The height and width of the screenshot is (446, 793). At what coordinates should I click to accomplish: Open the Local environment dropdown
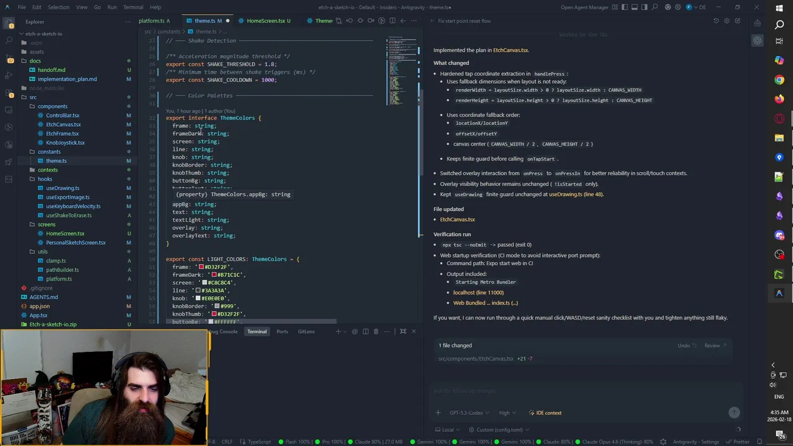(x=449, y=429)
